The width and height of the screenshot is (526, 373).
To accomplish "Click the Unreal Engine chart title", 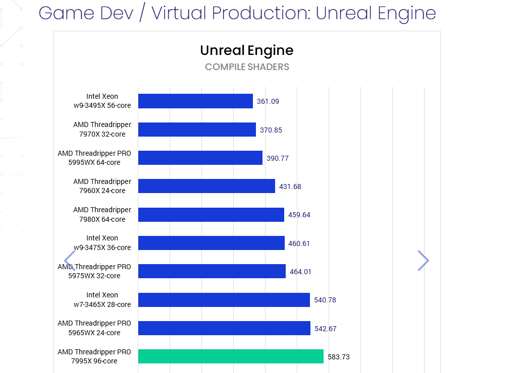I will point(246,50).
